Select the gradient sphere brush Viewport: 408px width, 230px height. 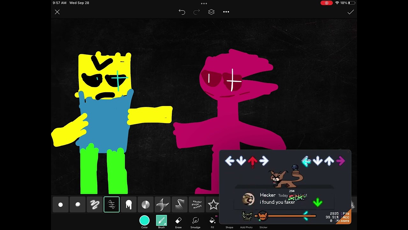click(145, 205)
